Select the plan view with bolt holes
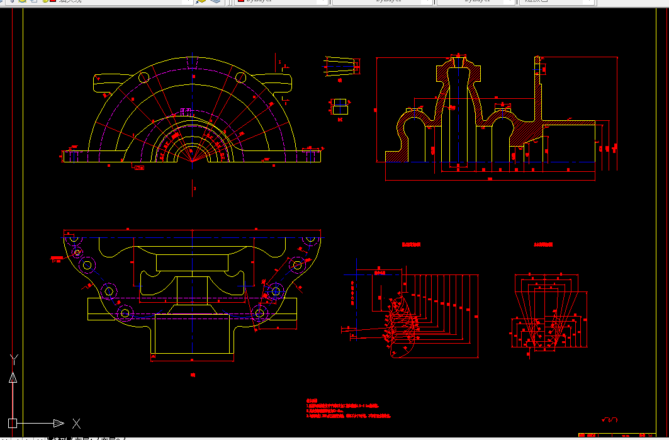 coord(192,295)
